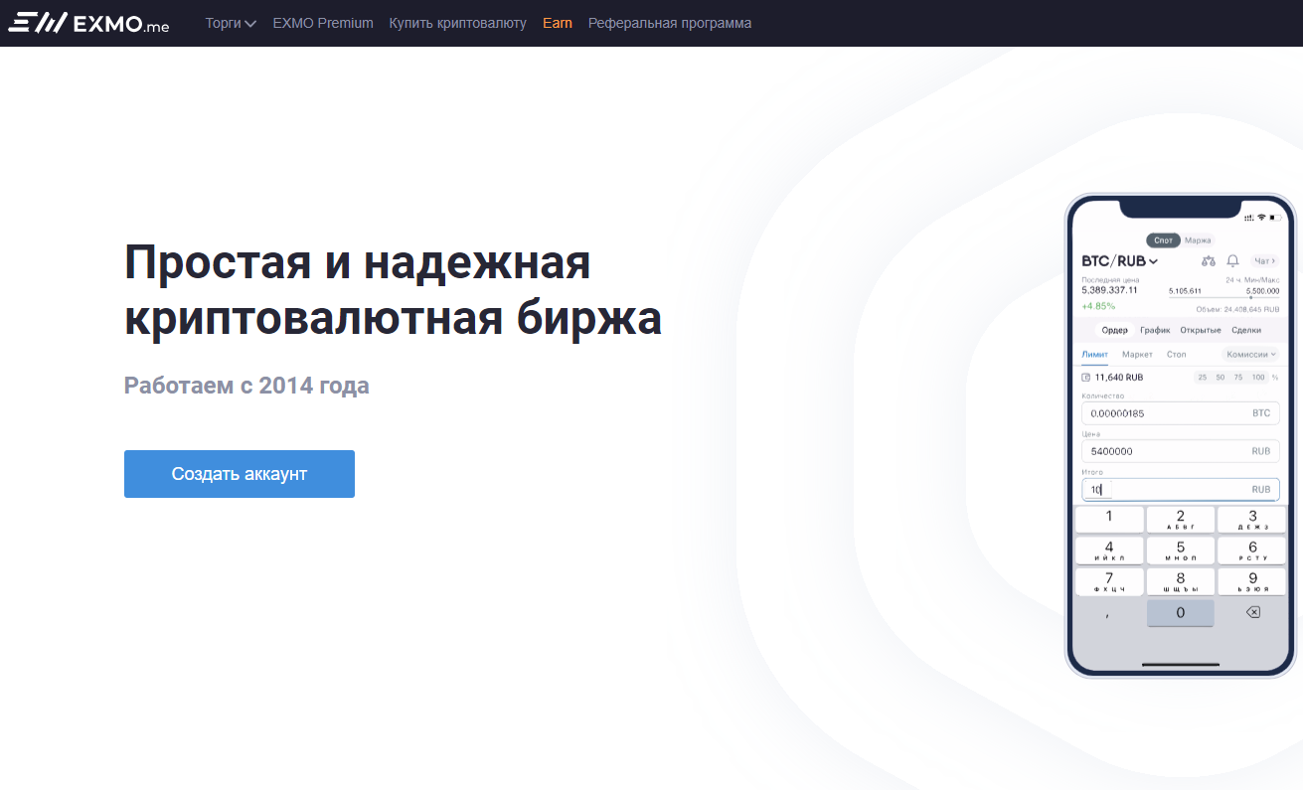Click the EXMO.me logo

(88, 23)
